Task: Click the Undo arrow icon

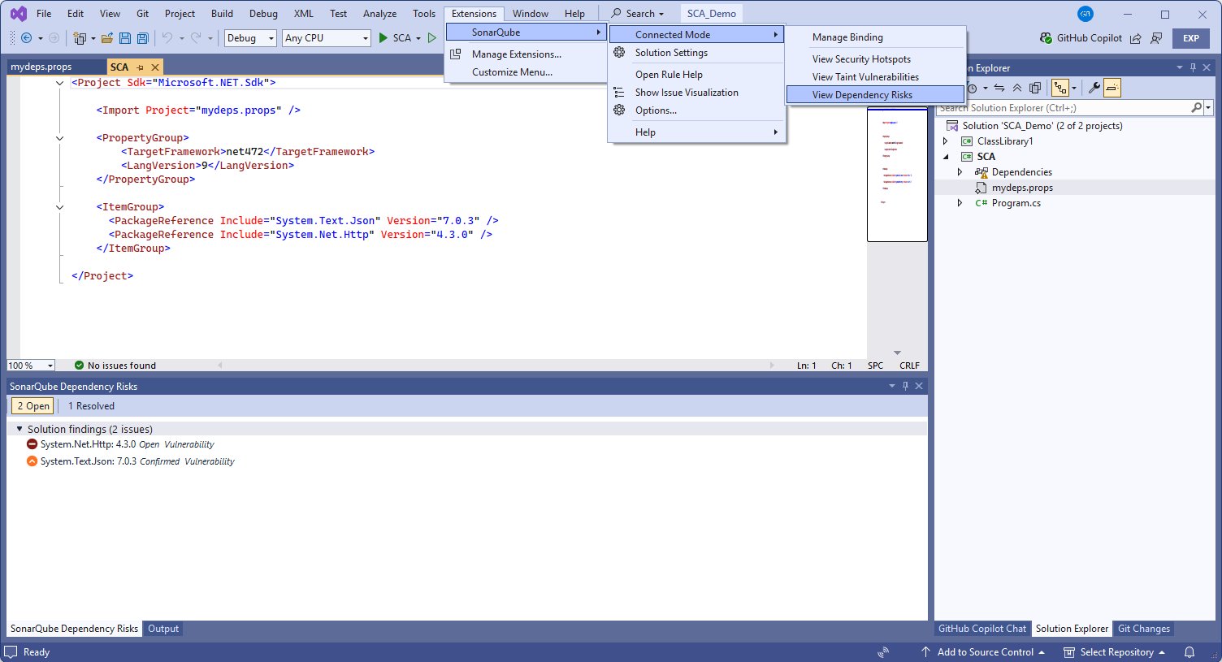Action: (167, 38)
